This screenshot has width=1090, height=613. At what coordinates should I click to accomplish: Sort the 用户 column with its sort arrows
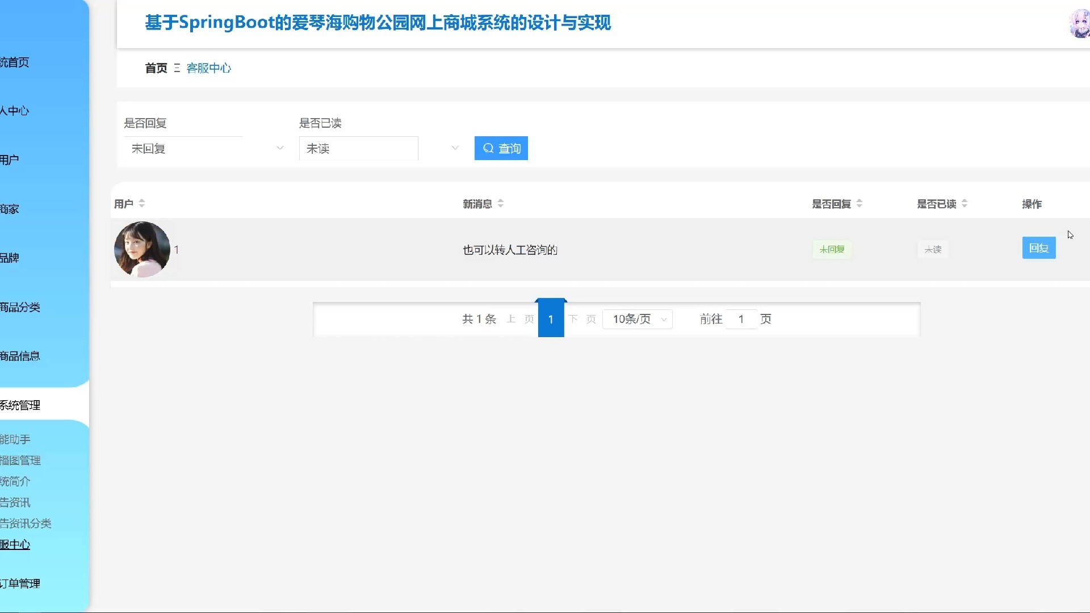click(142, 203)
